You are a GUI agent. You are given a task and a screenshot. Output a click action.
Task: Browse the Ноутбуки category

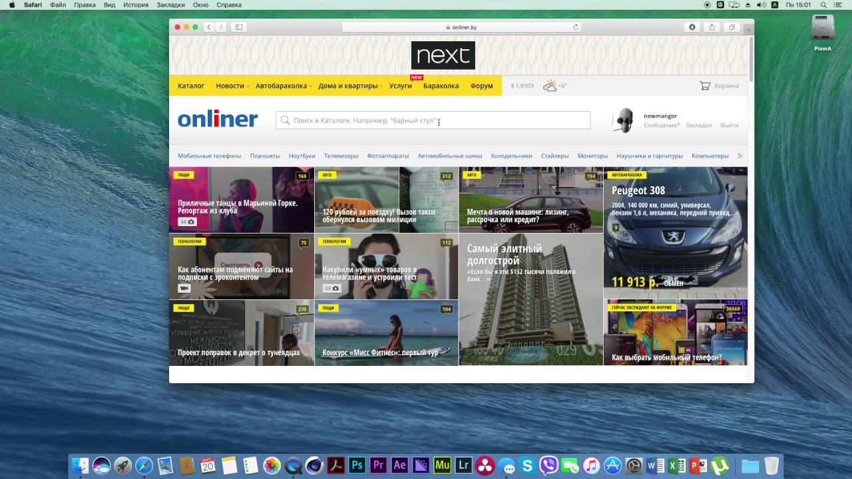click(302, 156)
